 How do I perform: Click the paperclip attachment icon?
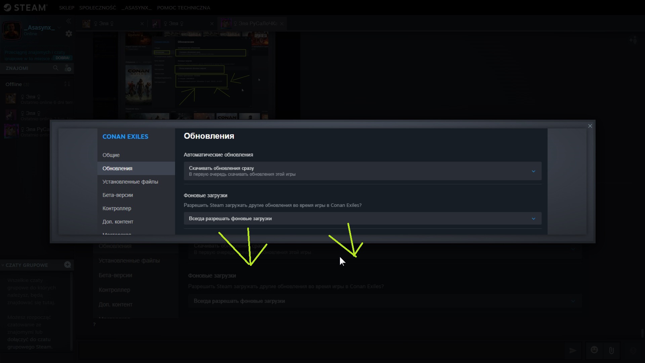[611, 351]
